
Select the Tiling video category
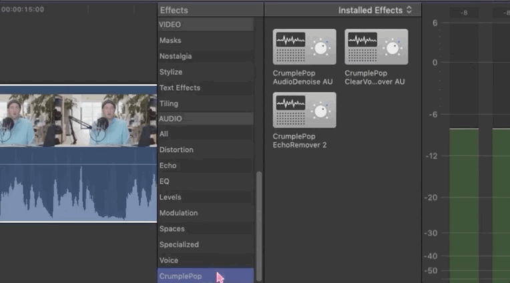click(x=206, y=103)
